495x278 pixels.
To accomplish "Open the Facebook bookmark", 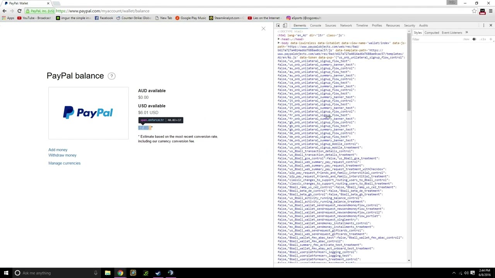I will pyautogui.click(x=104, y=18).
